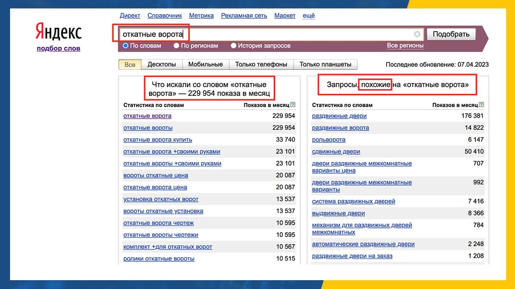
Task: Open help icon beside left Показов в месяц
Action: tap(293, 105)
